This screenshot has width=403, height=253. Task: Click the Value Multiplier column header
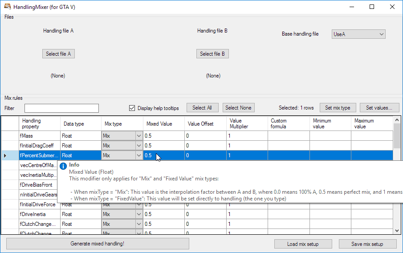tap(247, 123)
